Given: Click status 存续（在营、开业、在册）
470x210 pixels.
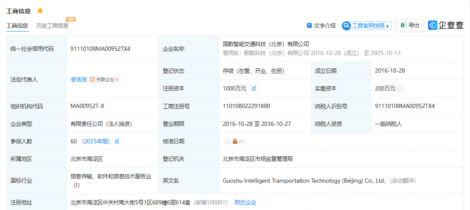Looking at the screenshot, I should pyautogui.click(x=254, y=71).
